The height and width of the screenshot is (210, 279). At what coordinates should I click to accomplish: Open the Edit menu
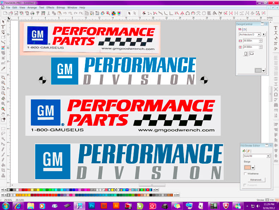pos(15,7)
